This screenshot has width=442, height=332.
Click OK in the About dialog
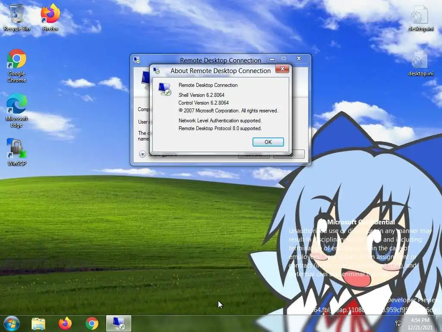[x=268, y=142]
